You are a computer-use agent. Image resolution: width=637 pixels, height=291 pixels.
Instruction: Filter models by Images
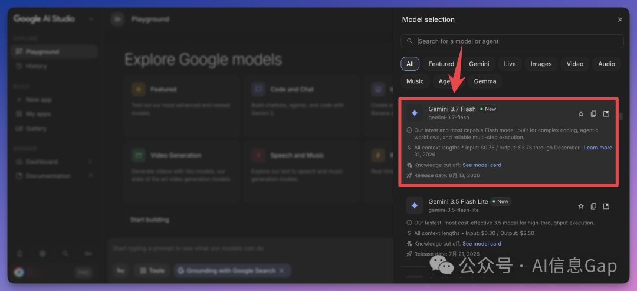541,64
